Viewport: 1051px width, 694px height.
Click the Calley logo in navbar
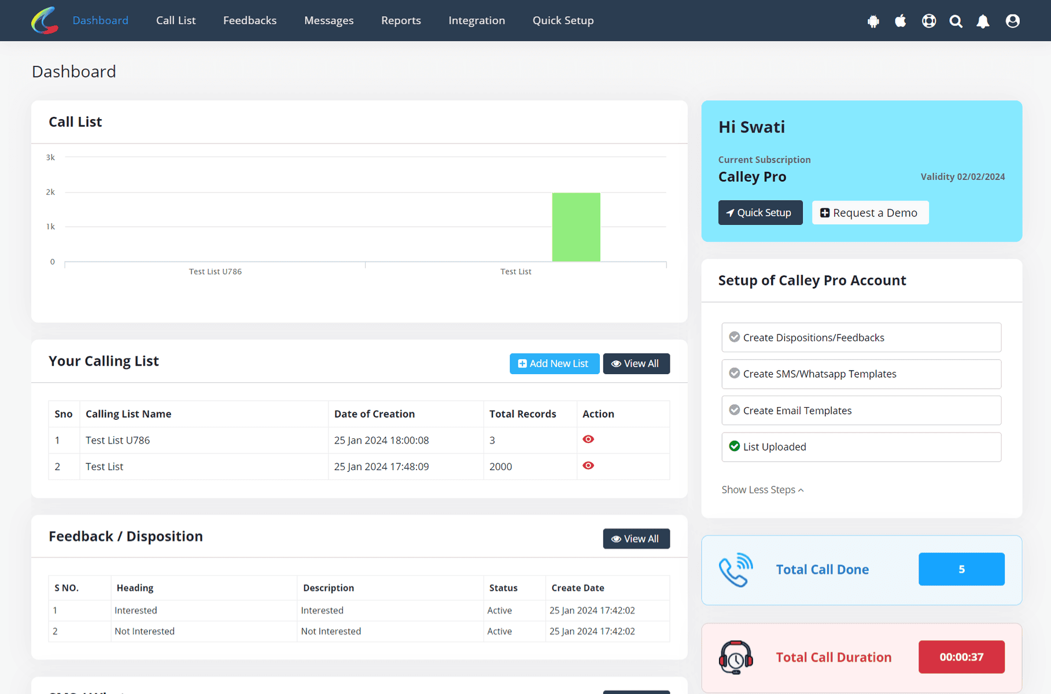45,20
